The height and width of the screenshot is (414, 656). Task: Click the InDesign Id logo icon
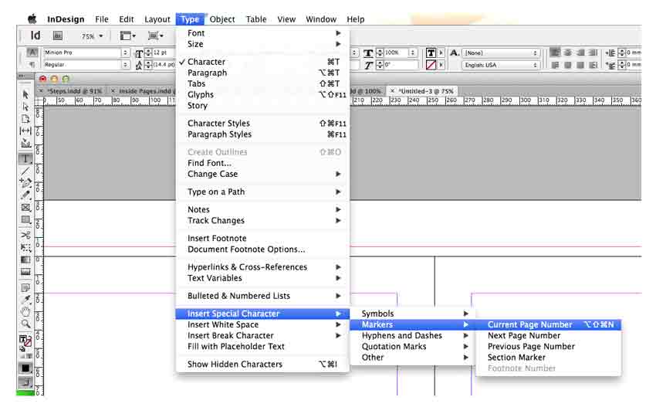36,36
